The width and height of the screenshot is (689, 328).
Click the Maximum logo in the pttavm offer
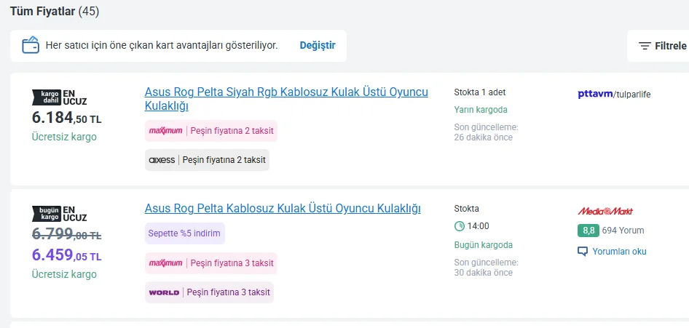165,131
